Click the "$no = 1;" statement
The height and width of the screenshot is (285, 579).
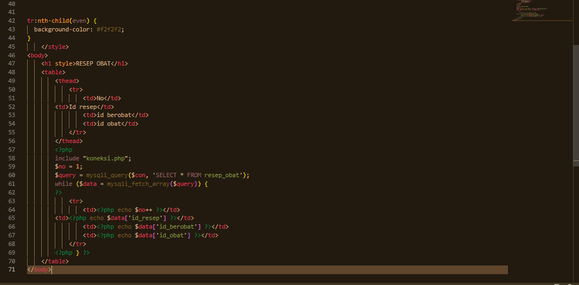coord(69,166)
